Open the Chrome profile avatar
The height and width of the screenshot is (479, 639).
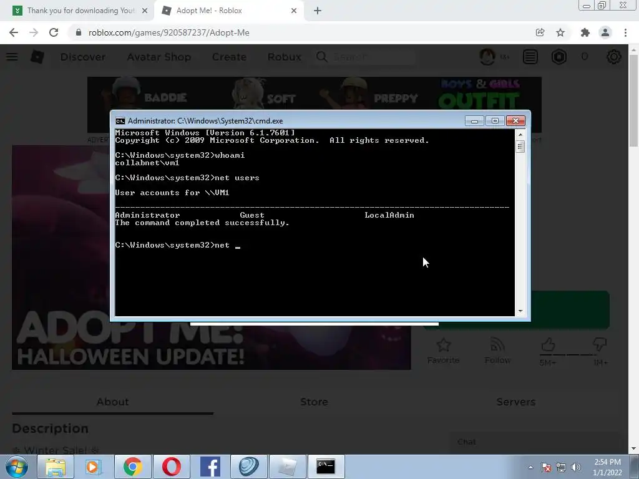click(x=605, y=32)
